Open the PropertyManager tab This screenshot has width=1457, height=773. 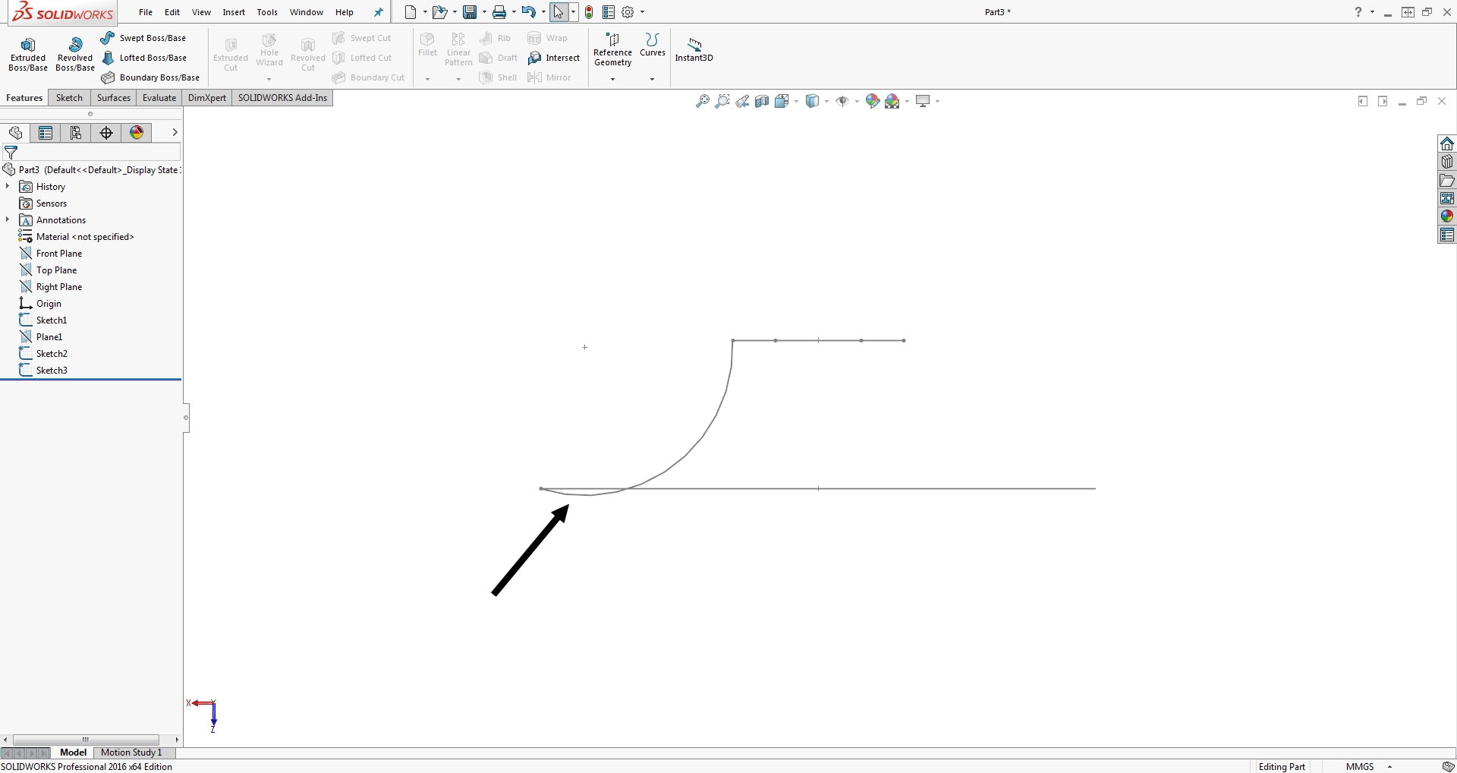pyautogui.click(x=46, y=133)
